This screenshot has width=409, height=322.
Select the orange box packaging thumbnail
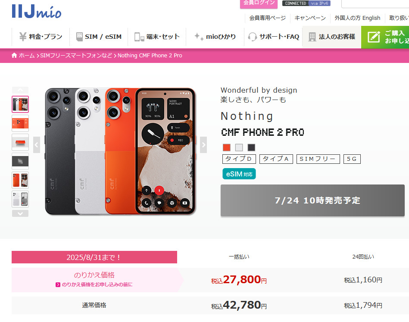(x=20, y=142)
